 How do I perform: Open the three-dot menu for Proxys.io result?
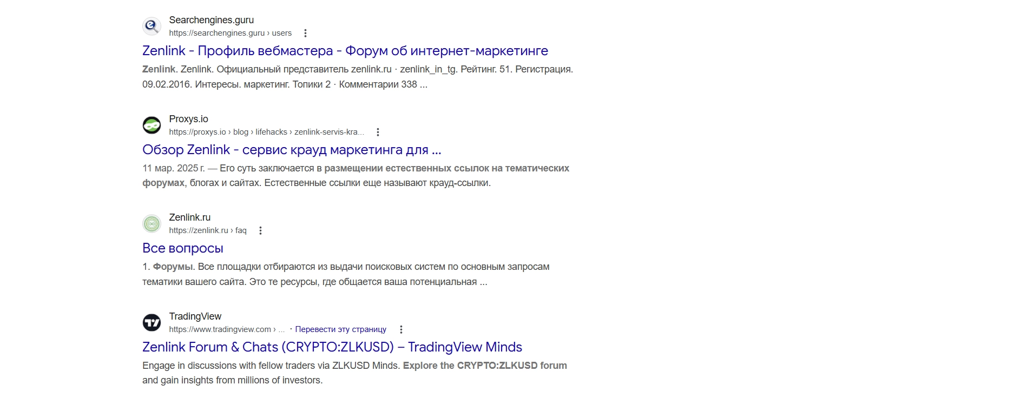[x=378, y=132]
